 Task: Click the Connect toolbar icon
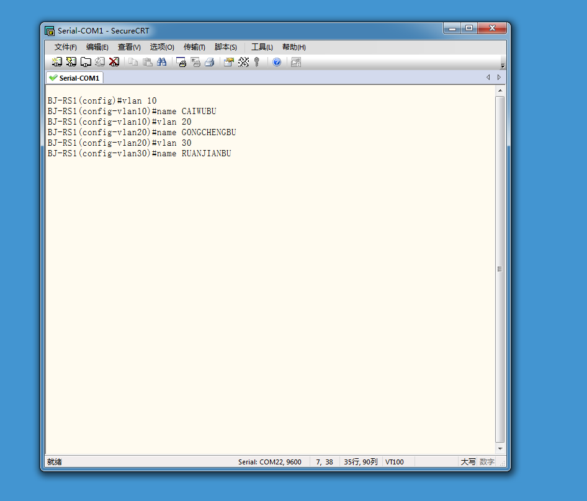coord(57,62)
